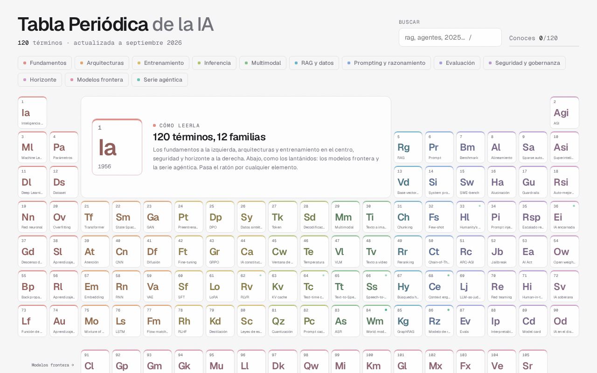Viewport: 597px width, 373px height.
Task: Select the Al Alineamiento element
Action: pyautogui.click(x=502, y=147)
